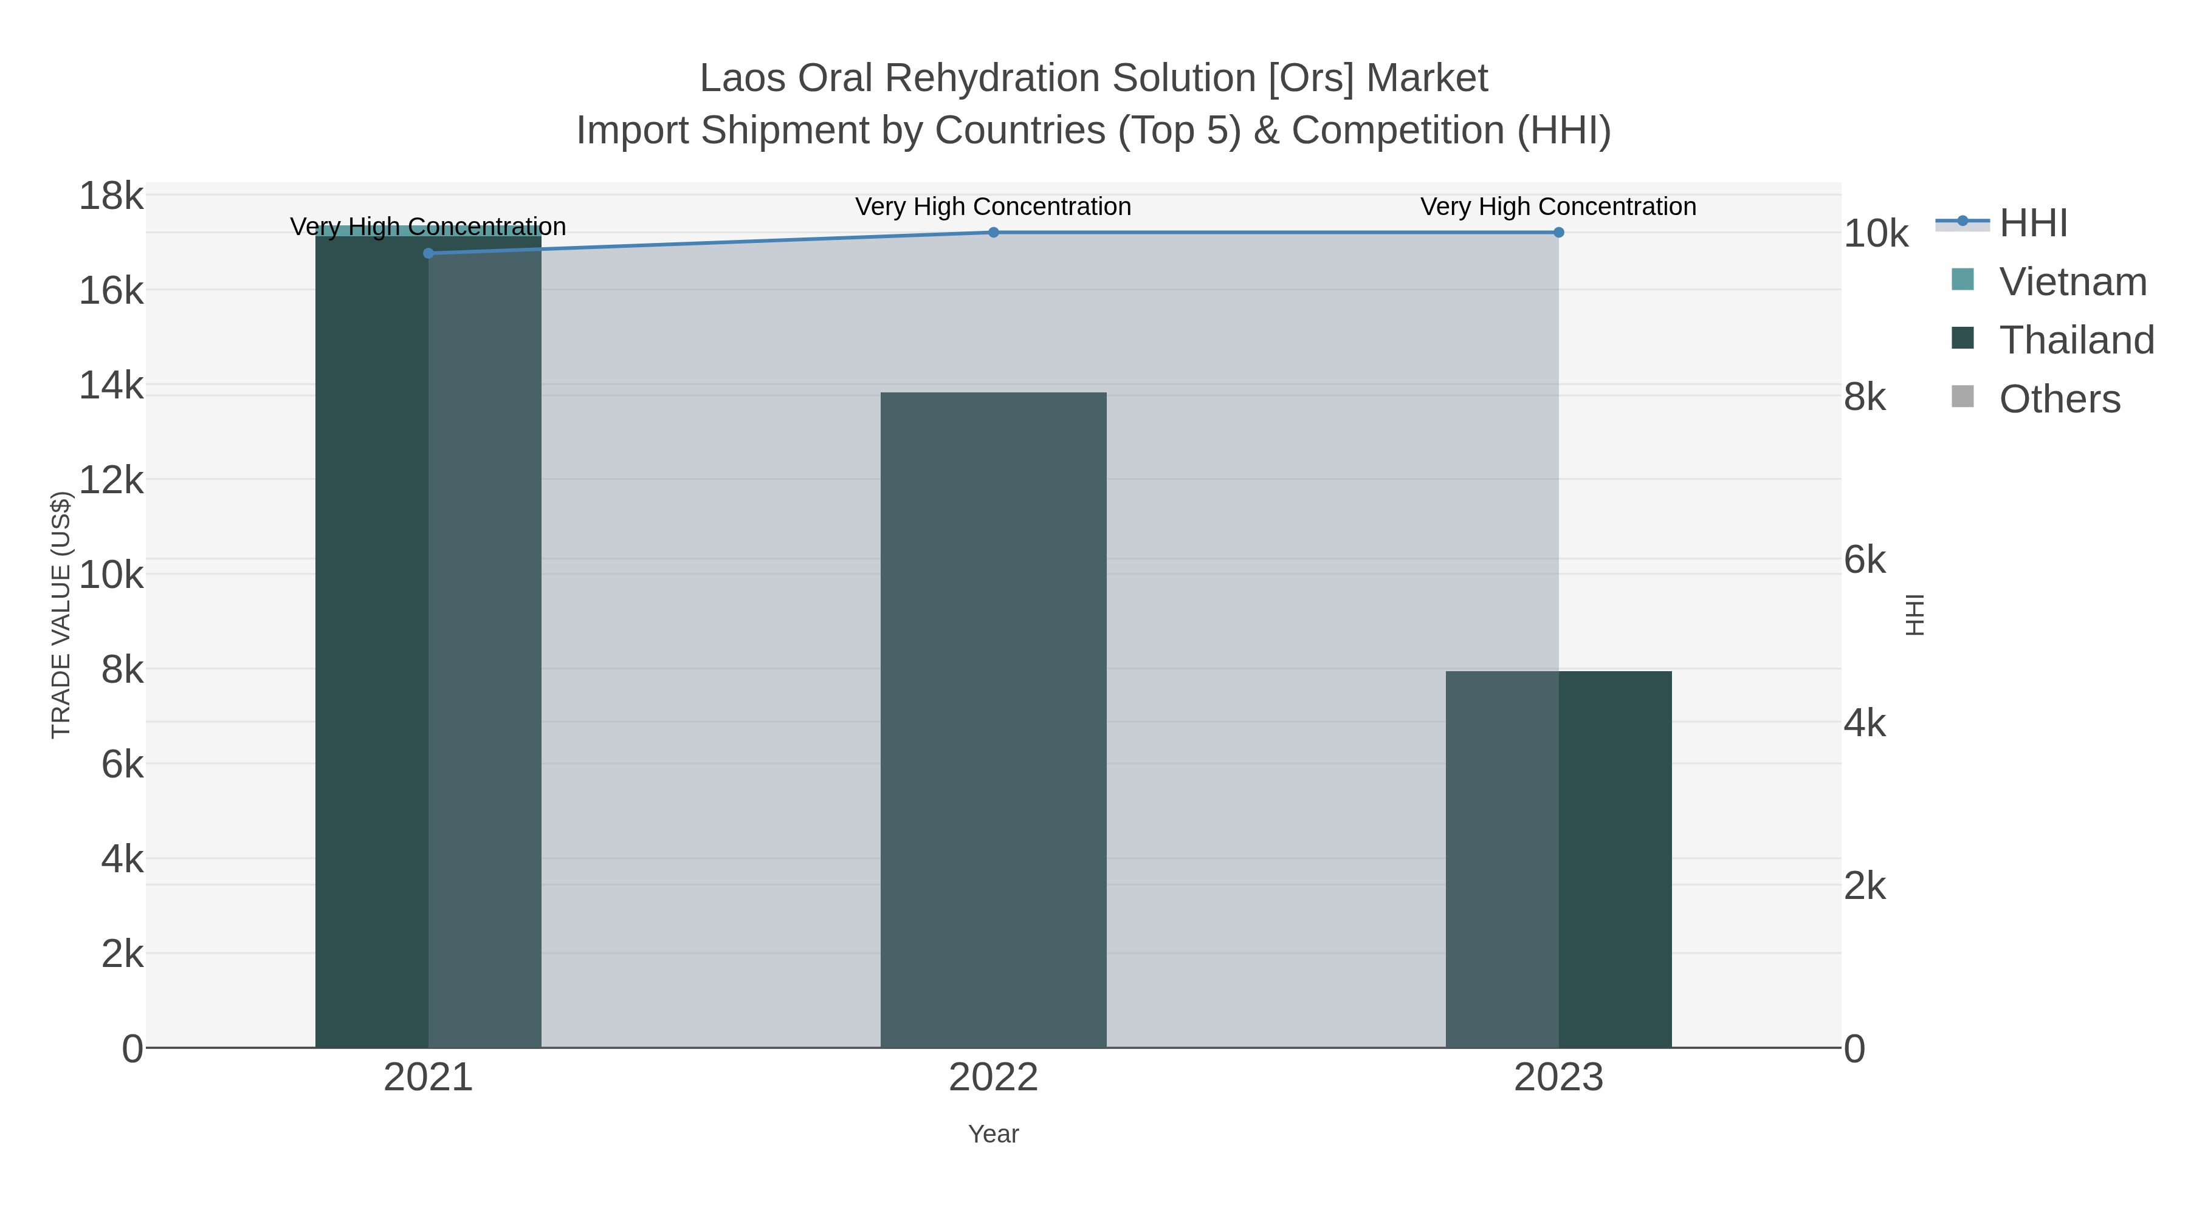This screenshot has width=2188, height=1230.
Task: Click the 2022 x-axis year label
Action: pos(993,1078)
